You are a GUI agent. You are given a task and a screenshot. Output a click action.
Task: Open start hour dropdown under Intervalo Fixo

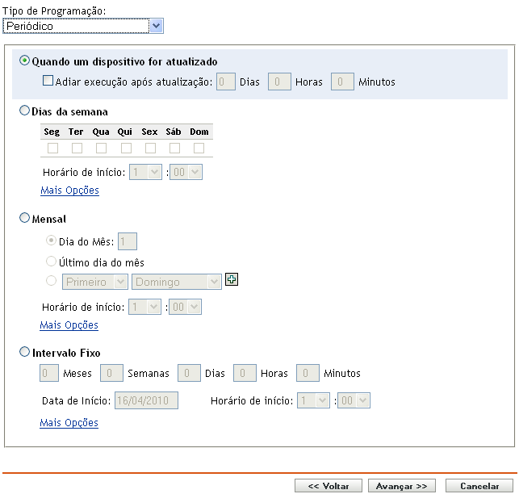(313, 400)
